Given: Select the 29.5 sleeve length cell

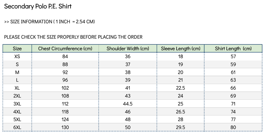Looking at the screenshot, I should (181, 127).
